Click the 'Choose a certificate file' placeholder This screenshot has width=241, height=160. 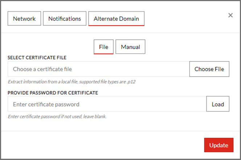click(42, 69)
